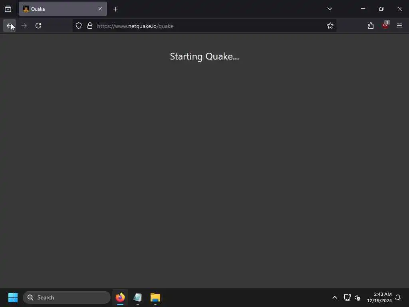
Task: Open the Firefox extensions puzzle icon
Action: pyautogui.click(x=371, y=26)
